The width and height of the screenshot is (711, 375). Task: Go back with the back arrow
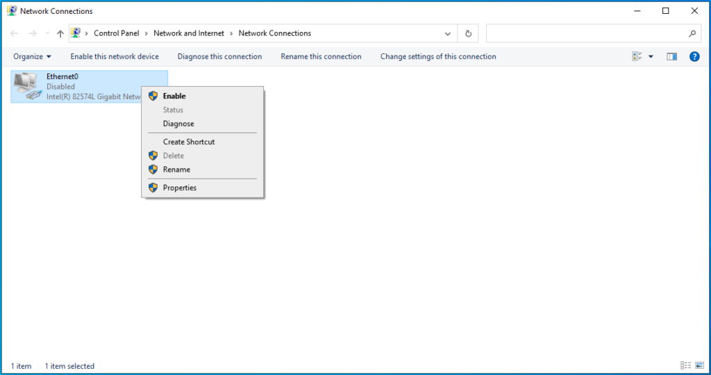[14, 33]
